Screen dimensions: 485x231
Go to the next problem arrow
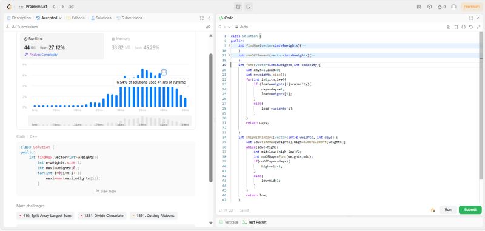coord(62,7)
